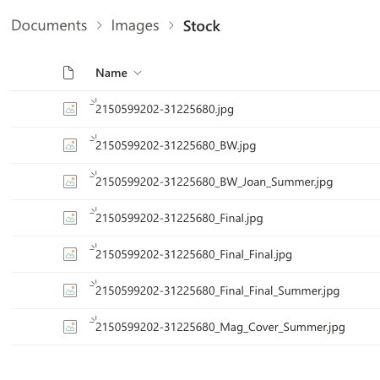Click image icon for Final_Final_Summer.jpg
The image size is (380, 380).
coord(70,290)
